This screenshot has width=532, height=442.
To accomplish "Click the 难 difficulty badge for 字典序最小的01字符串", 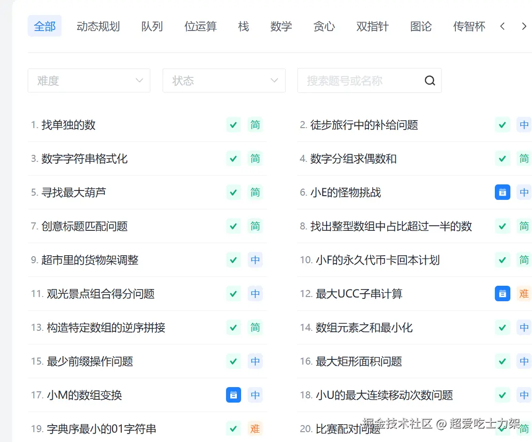I will (x=255, y=429).
